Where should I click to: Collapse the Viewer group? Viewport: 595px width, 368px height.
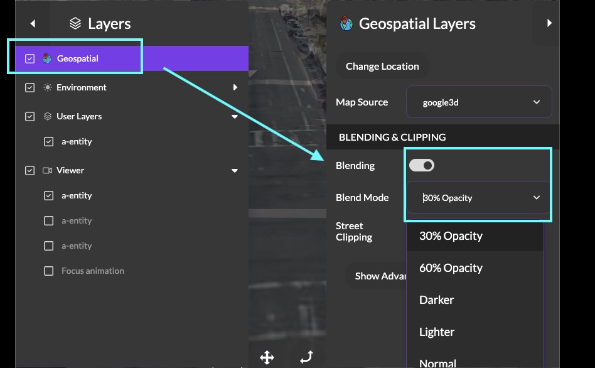click(x=235, y=170)
